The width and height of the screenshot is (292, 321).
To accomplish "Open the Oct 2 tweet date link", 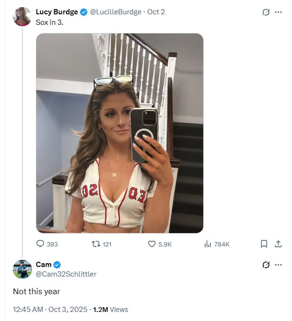I will 156,12.
